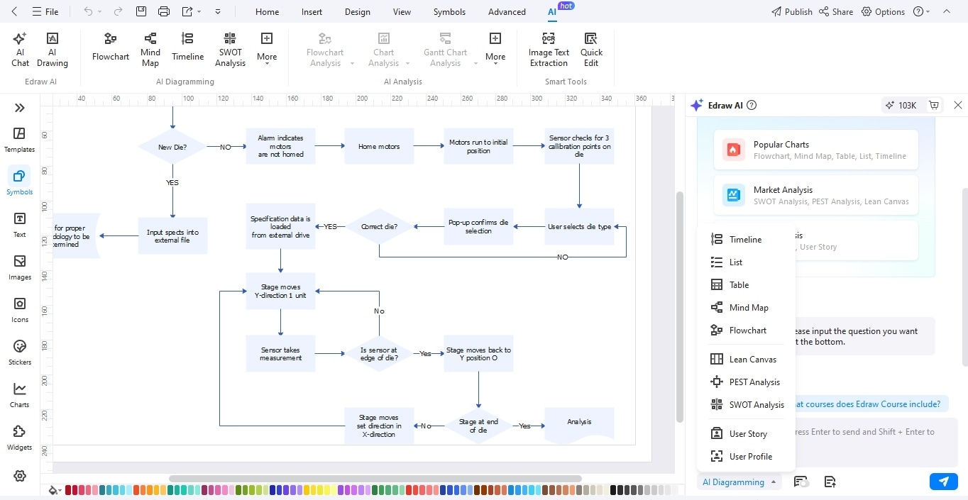Open the Gantt Chart Analysis dropdown arrow

click(x=475, y=63)
